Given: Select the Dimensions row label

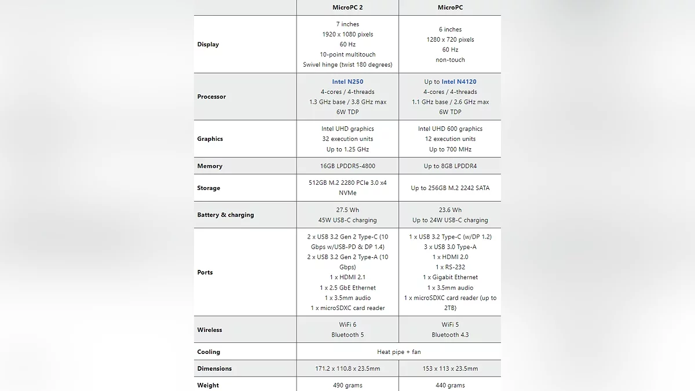Looking at the screenshot, I should pos(214,369).
